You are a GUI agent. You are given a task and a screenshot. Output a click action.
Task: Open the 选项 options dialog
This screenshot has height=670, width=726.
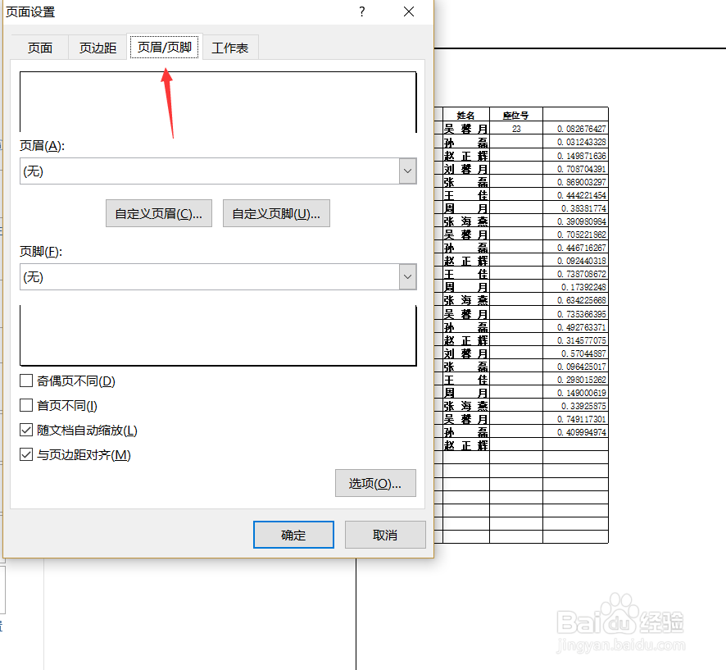point(375,483)
